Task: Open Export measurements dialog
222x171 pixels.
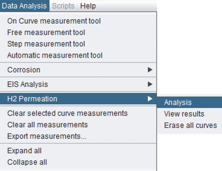Action: tap(46, 136)
